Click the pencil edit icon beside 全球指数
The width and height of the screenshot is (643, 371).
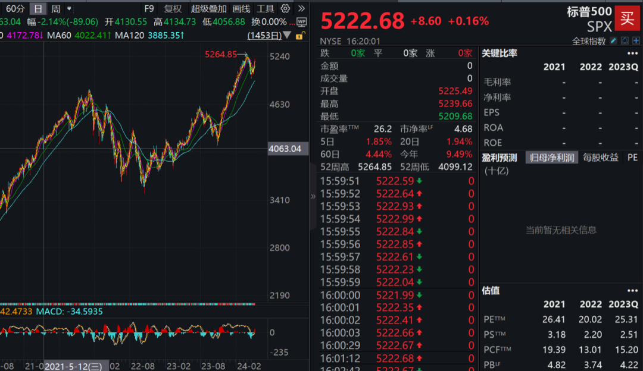[614, 40]
